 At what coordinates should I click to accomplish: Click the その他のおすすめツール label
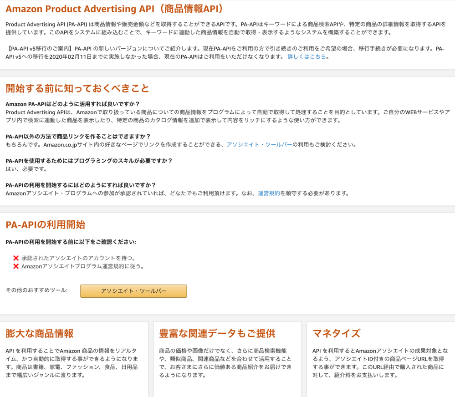click(x=36, y=290)
